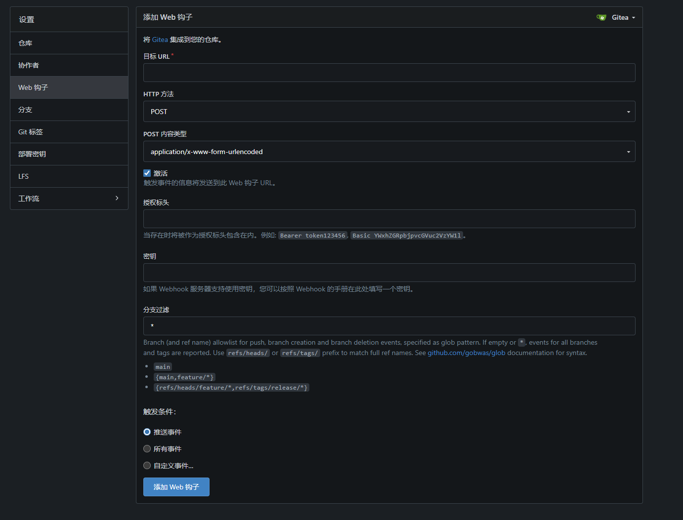This screenshot has width=683, height=520.
Task: Open 协作者 settings page
Action: click(x=69, y=65)
